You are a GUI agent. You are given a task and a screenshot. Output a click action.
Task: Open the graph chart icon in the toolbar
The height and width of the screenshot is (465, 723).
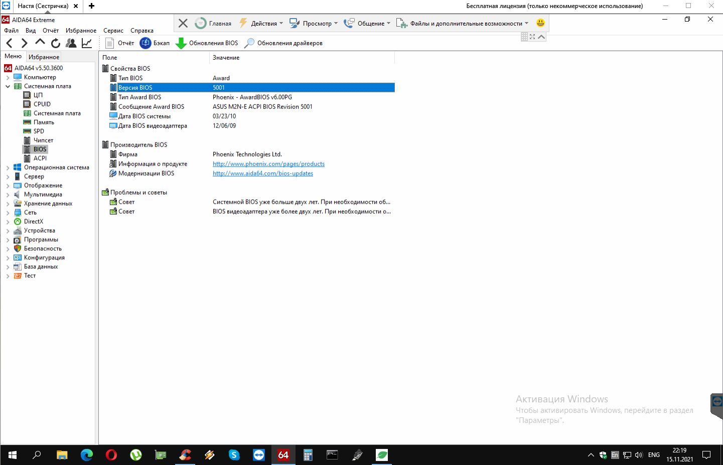pyautogui.click(x=87, y=43)
